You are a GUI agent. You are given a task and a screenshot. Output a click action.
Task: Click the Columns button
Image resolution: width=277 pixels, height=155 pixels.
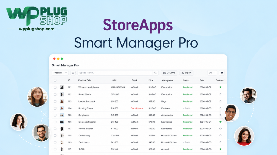[169, 73]
